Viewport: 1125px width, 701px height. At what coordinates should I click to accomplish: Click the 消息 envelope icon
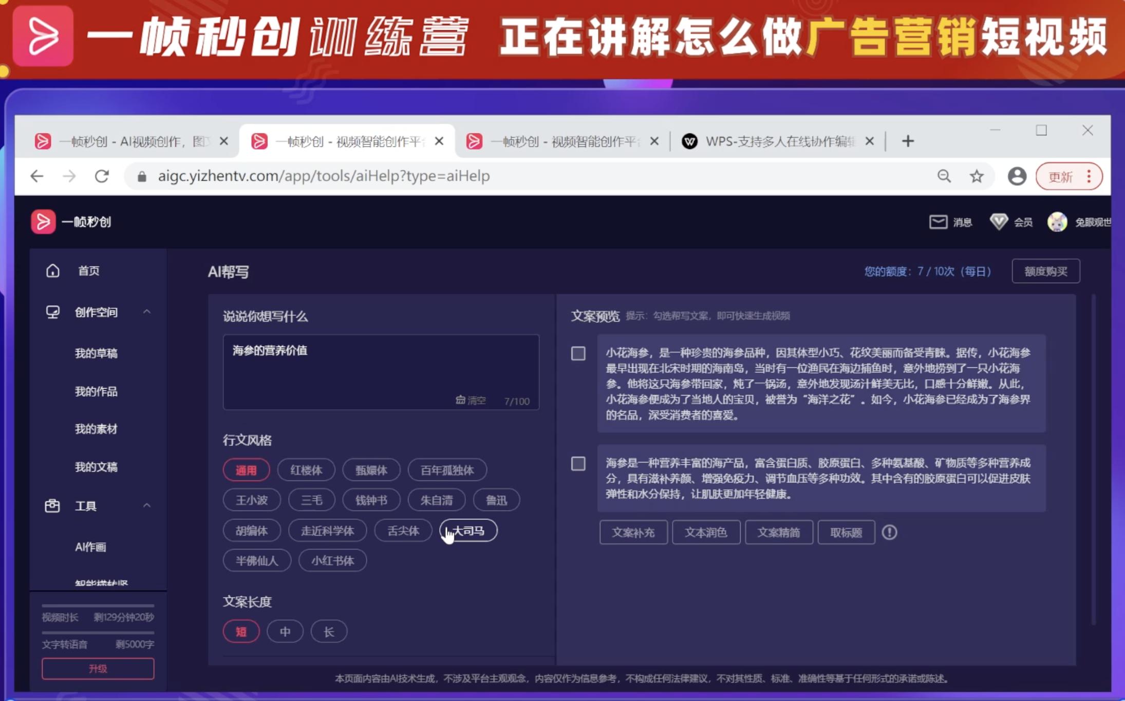[938, 222]
